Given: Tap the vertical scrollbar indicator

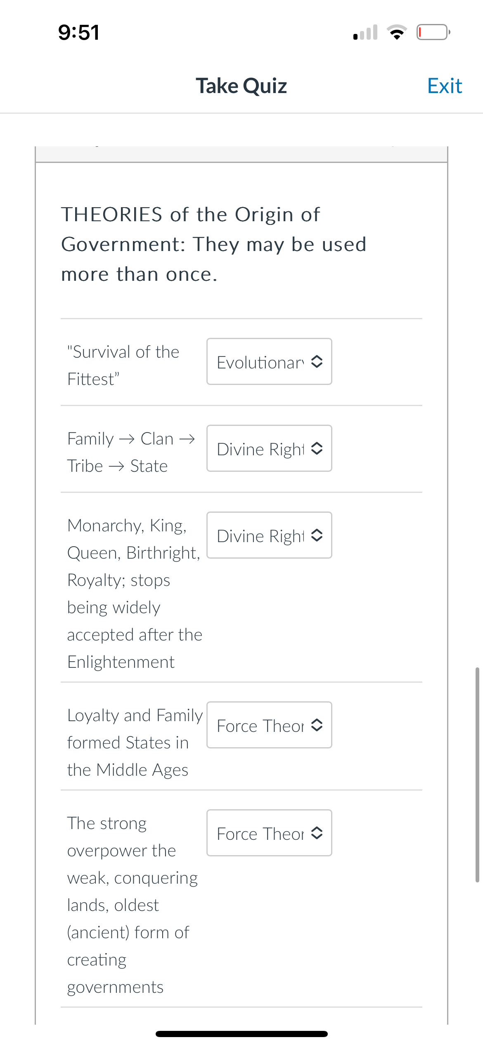Looking at the screenshot, I should [x=477, y=775].
